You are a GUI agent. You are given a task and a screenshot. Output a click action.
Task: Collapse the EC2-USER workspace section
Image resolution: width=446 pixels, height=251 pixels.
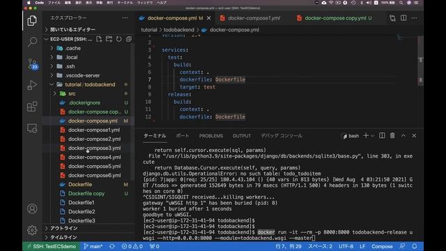(68, 39)
